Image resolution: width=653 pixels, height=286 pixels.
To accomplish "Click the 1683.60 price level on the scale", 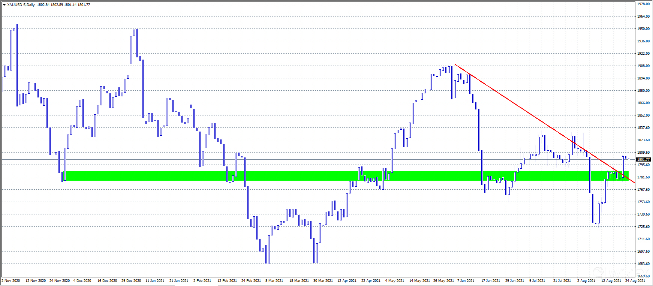I will (643, 264).
